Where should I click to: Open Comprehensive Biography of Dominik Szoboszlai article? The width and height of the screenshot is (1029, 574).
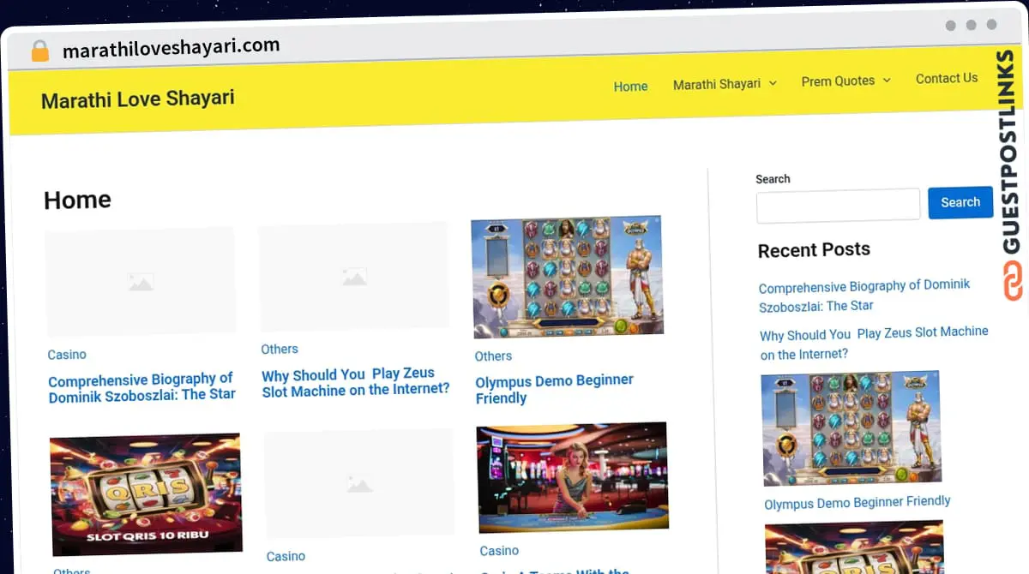click(141, 386)
